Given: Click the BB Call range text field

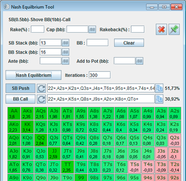Looking at the screenshot, I should (x=101, y=99).
